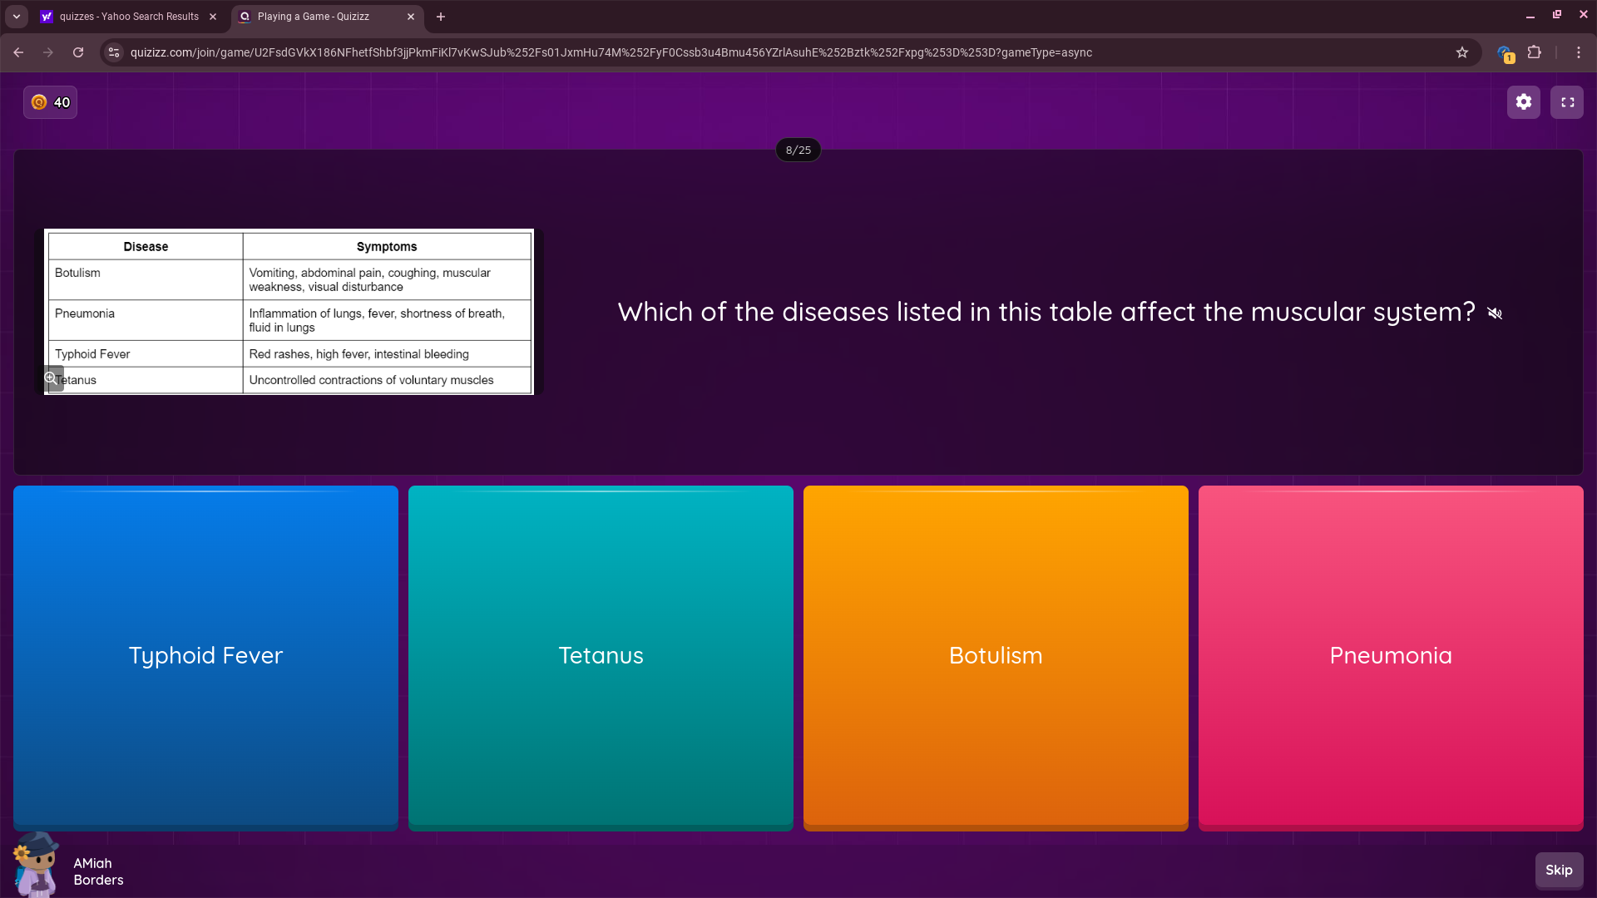
Task: Select the Typhoid Fever answer
Action: [205, 657]
